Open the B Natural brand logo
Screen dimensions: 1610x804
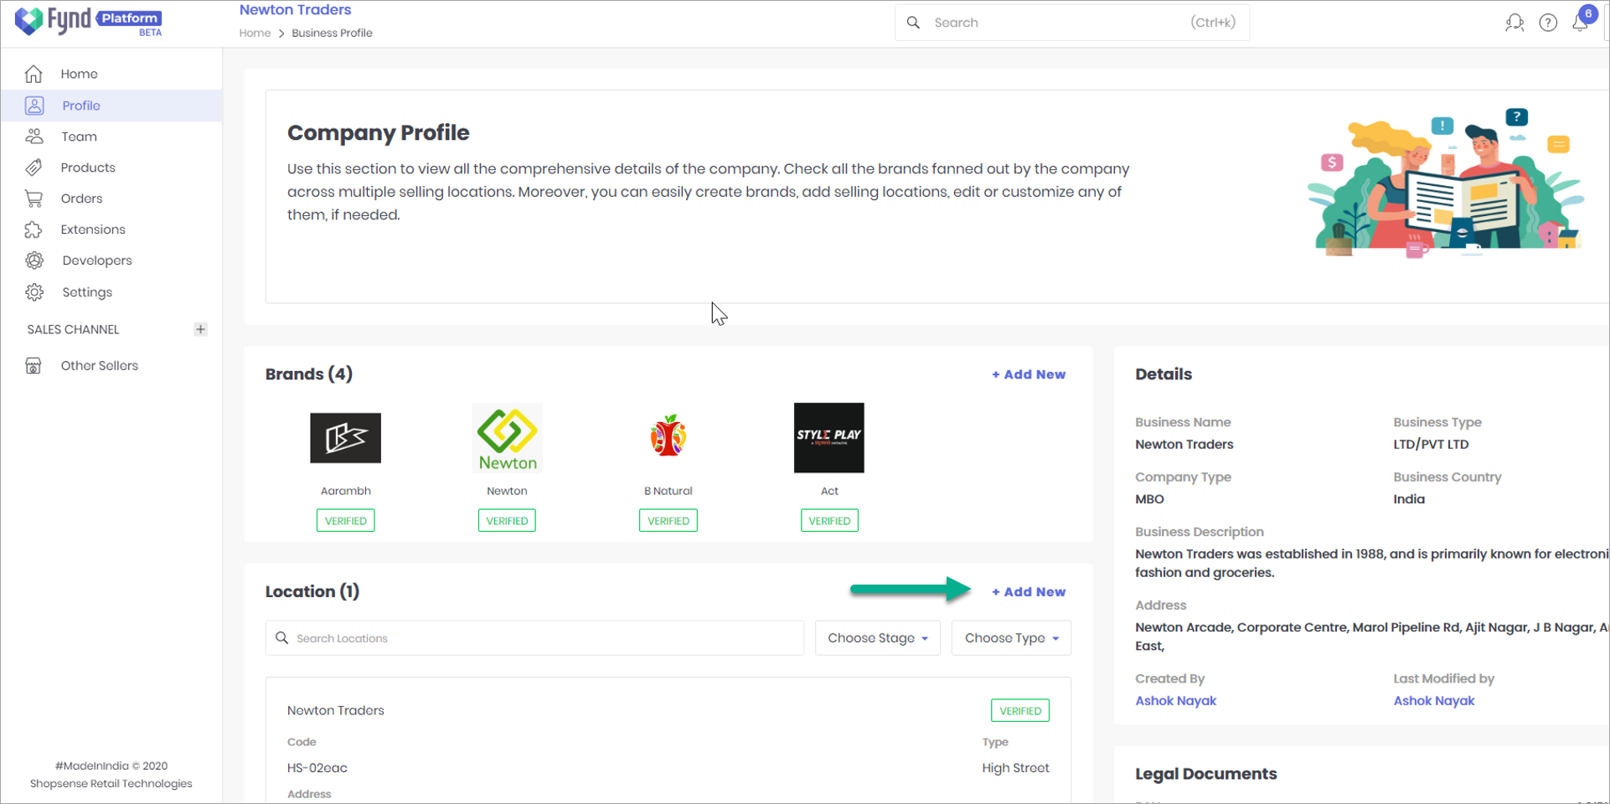[668, 435]
